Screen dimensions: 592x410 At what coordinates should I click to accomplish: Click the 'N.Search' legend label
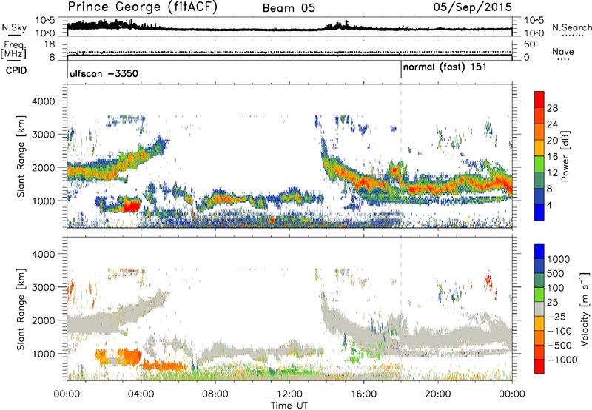(x=571, y=27)
